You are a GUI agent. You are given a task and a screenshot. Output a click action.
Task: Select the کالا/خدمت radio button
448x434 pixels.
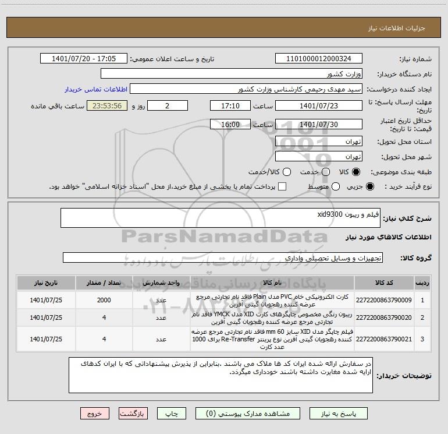click(287, 172)
